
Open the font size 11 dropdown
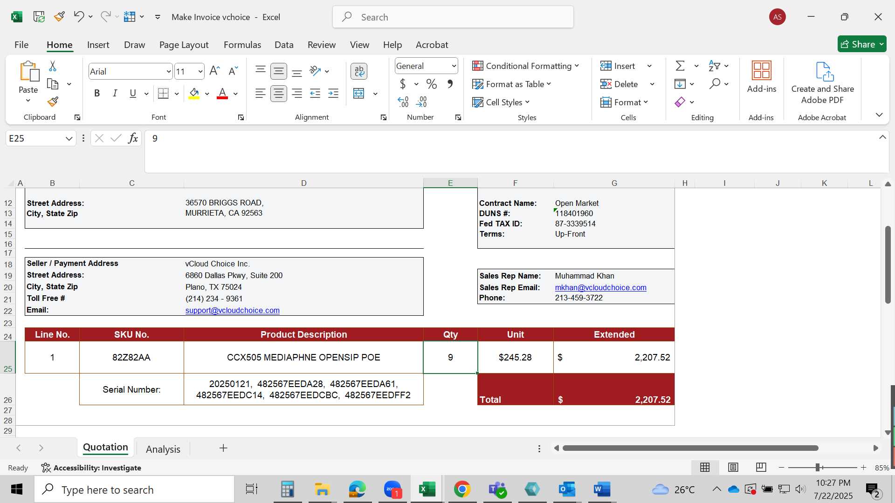(200, 72)
